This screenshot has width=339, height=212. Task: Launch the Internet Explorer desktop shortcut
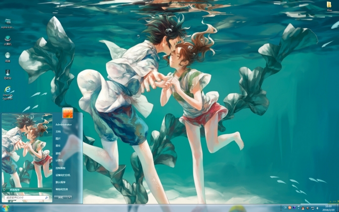(8, 93)
